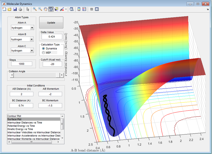Screen dimensions: 212x154
Task: Activate the Zoom Out tool
Action: point(40,9)
